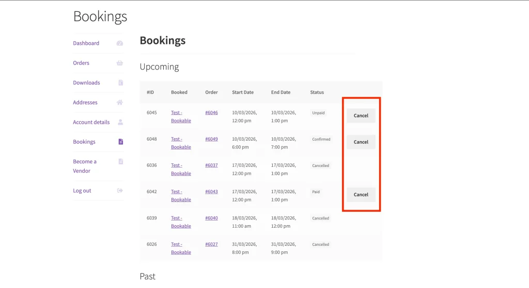Open Test - Bookable link for booking 6048
The width and height of the screenshot is (529, 288).
coord(181,143)
